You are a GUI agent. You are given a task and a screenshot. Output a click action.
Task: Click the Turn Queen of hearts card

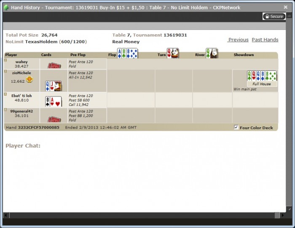click(173, 53)
